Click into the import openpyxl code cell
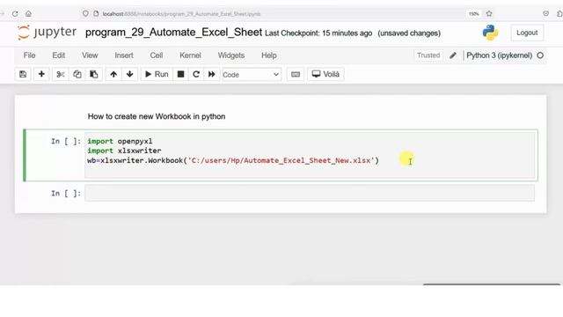The width and height of the screenshot is (563, 317). click(310, 155)
